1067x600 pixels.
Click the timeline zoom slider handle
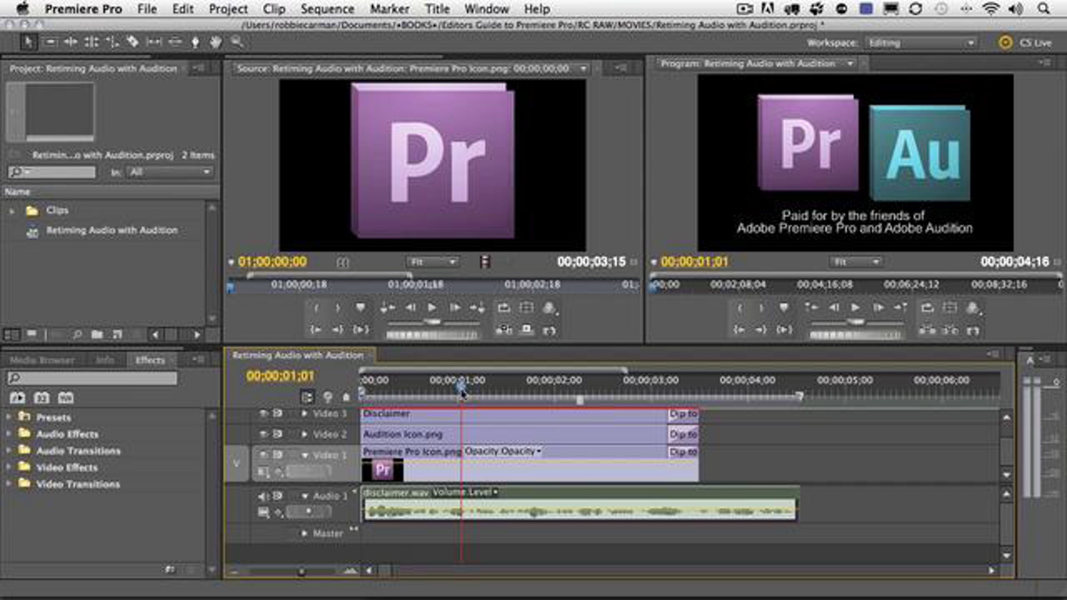pyautogui.click(x=301, y=571)
